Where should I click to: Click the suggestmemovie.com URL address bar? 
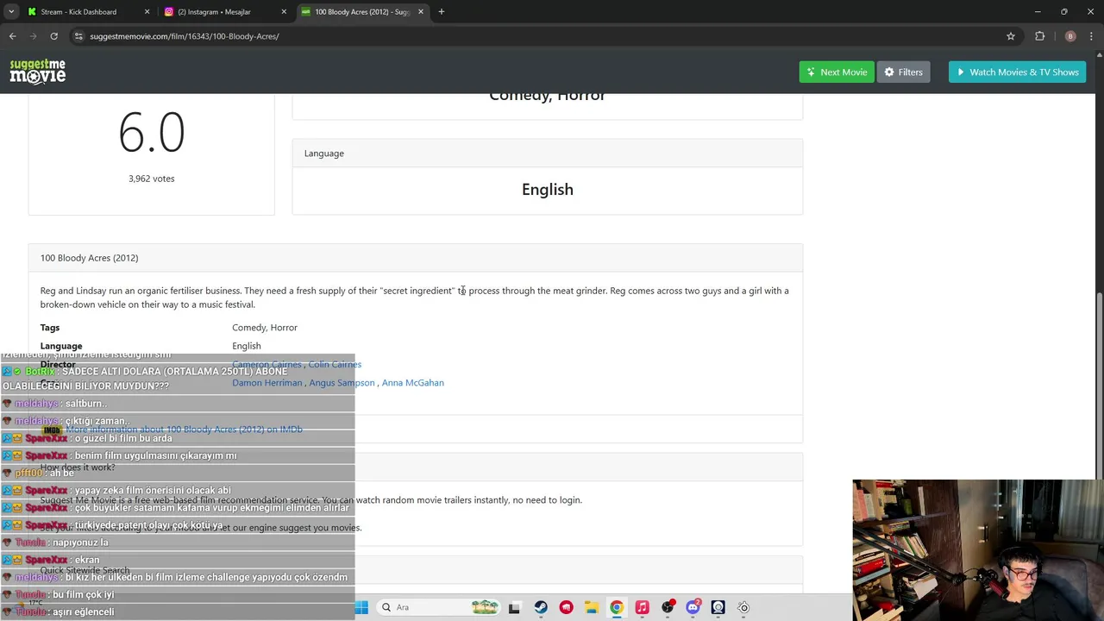pyautogui.click(x=543, y=36)
